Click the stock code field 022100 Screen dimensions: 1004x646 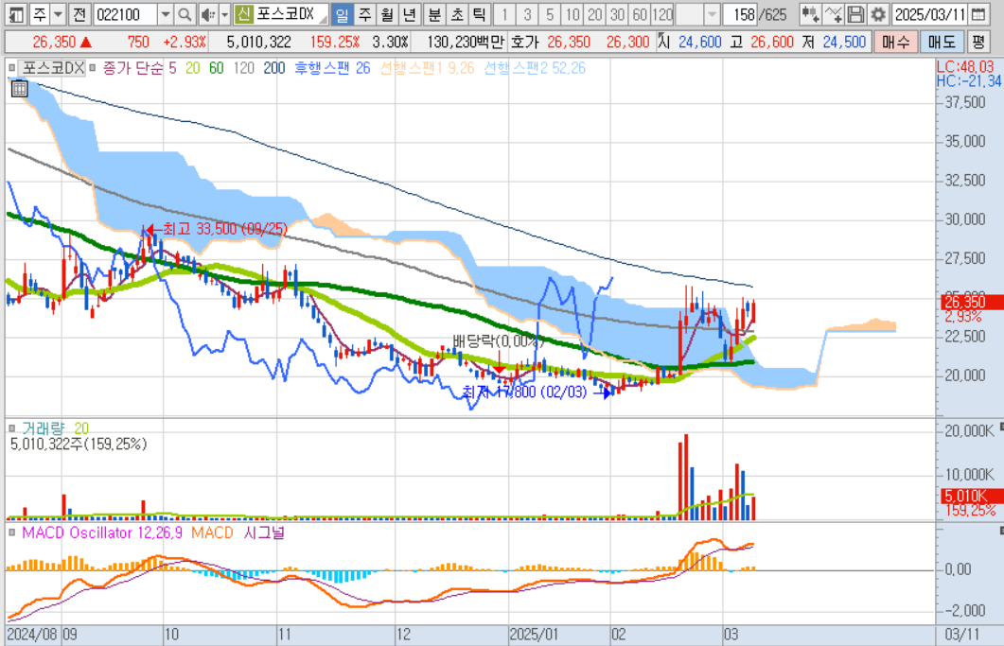pos(125,13)
